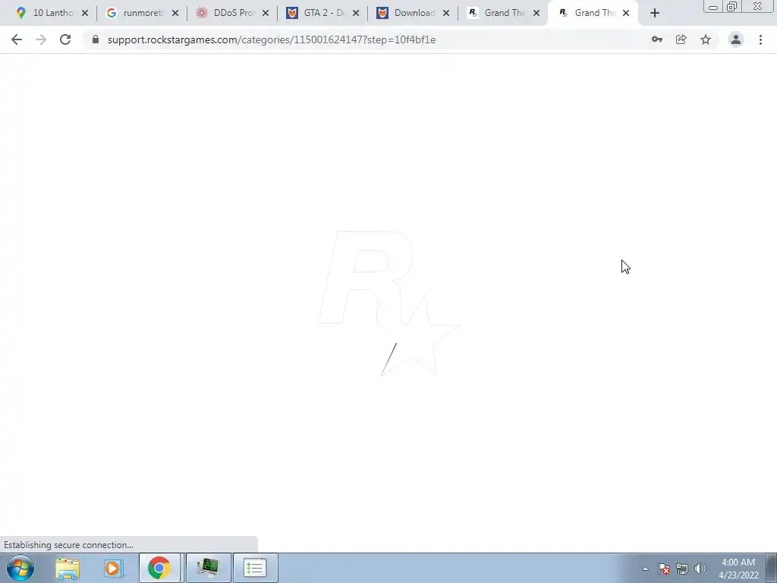Close the GTA 2 tab

356,13
